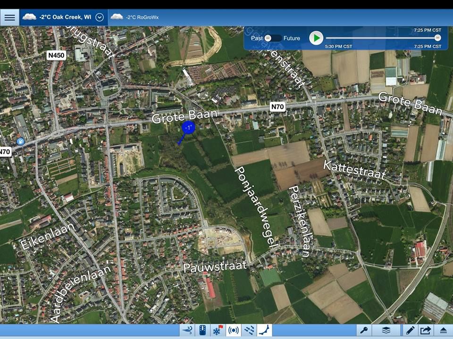This screenshot has height=339, width=453.
Task: Open the map layers stack icon
Action: pyautogui.click(x=386, y=331)
